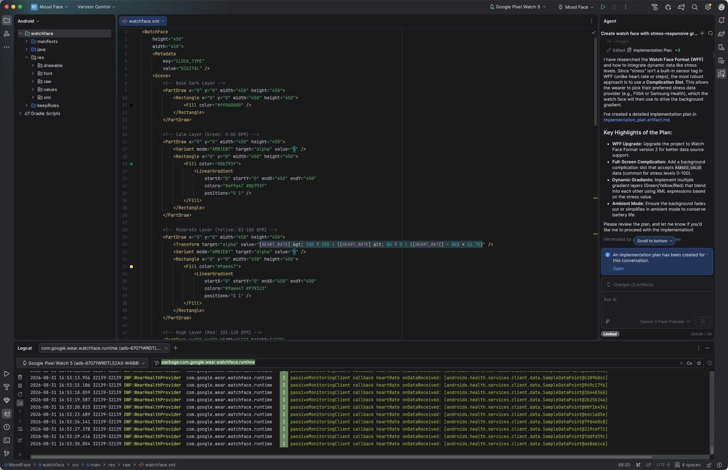Collapse the res folder
The width and height of the screenshot is (728, 470).
coord(26,57)
